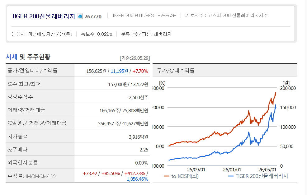Click the home icon beside TIGER 200선물레버리지
307x195 pixels.
click(x=80, y=16)
